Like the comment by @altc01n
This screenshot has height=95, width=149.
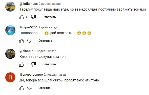(x=22, y=64)
